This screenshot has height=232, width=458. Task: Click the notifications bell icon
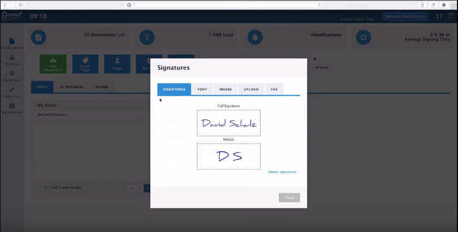(x=255, y=37)
